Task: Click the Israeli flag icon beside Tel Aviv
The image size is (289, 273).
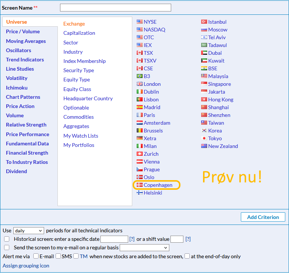Action: (x=204, y=37)
